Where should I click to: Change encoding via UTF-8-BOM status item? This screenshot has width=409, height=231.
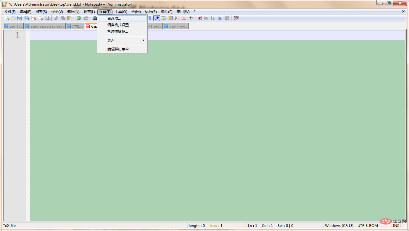[368, 225]
